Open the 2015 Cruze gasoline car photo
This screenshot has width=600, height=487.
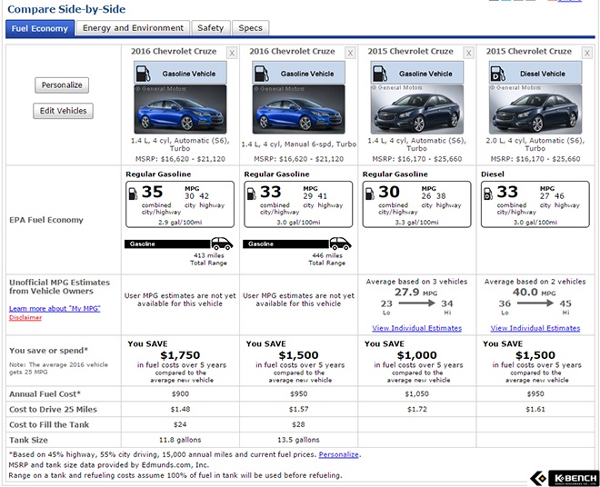pos(417,109)
